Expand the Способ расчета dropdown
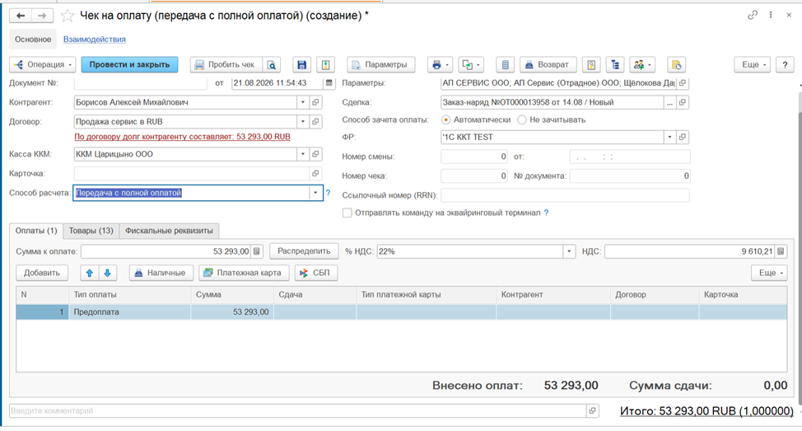The width and height of the screenshot is (802, 431). [x=315, y=193]
